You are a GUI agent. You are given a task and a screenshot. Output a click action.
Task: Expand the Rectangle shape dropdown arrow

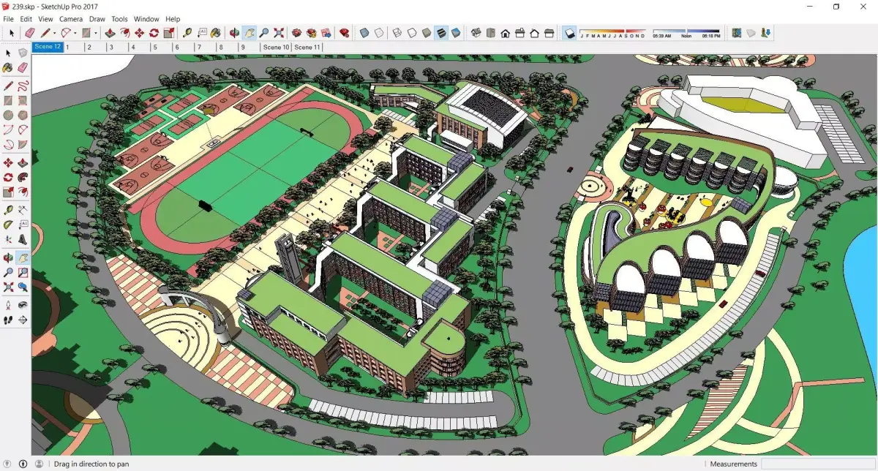[95, 33]
